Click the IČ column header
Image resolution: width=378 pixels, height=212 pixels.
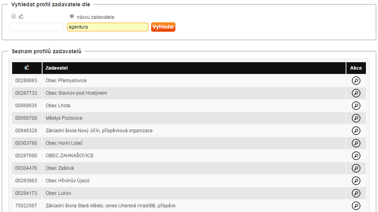(27, 68)
